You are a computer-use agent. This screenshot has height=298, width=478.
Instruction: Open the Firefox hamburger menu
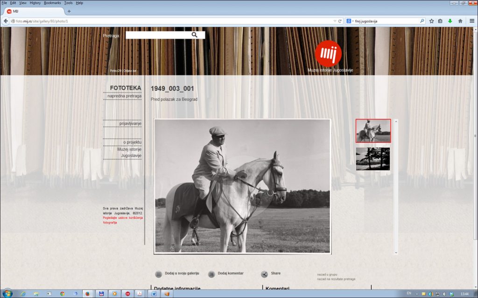pos(472,21)
